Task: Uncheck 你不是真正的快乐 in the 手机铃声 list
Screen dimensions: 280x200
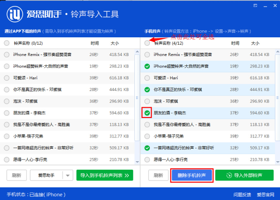Action: 147,89
